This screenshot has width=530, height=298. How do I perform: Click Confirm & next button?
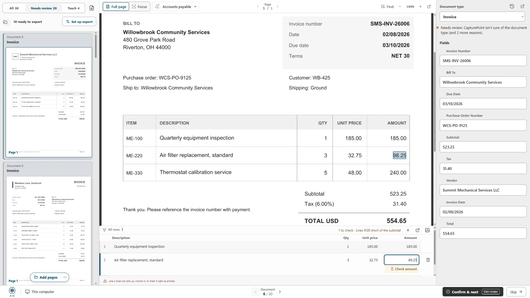point(473,292)
